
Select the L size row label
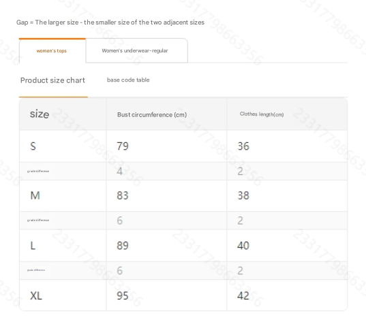pos(33,246)
